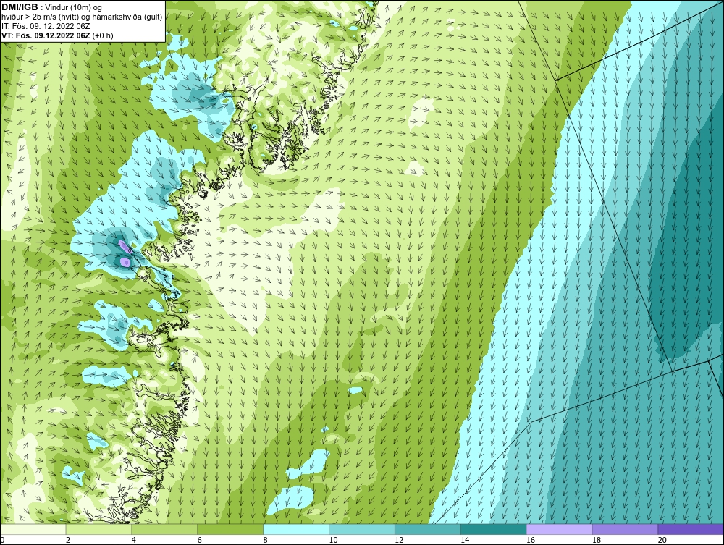This screenshot has height=545, width=724.
Task: Click the 'VT: Fös. 09.12.2022 06Z' valid time text
Action: click(x=46, y=35)
